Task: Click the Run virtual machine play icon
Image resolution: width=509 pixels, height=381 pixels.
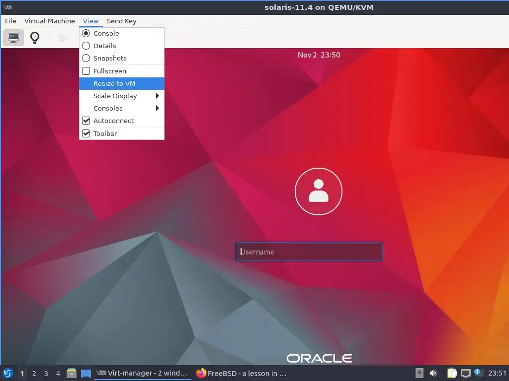Action: (63, 38)
